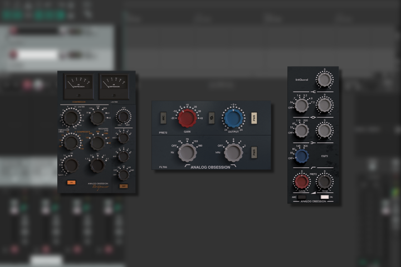Image resolution: width=401 pixels, height=267 pixels.
Task: Click the blue OUTPUT knob on PRE72
Action: click(233, 118)
